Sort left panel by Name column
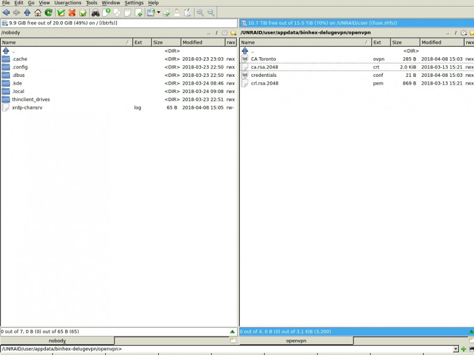The width and height of the screenshot is (474, 355). point(66,42)
